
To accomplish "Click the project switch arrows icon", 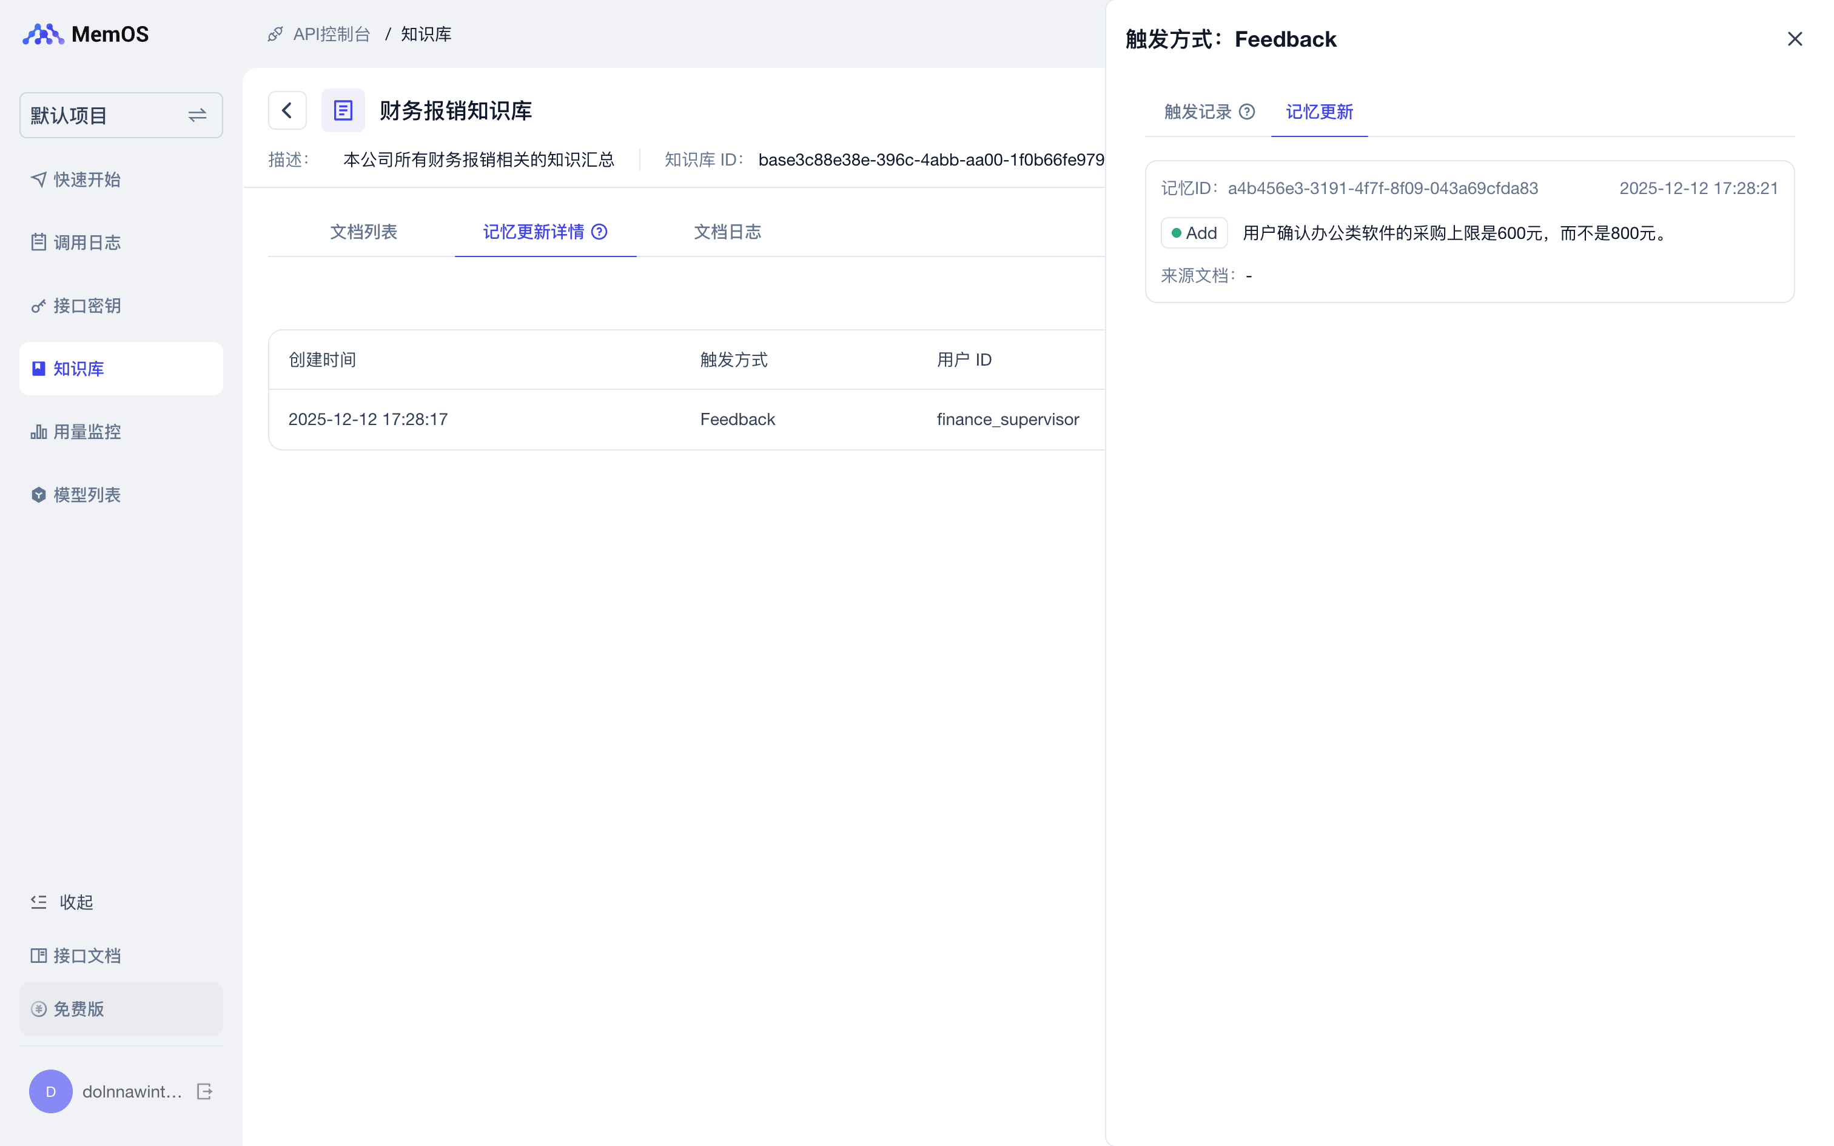I will tap(197, 115).
